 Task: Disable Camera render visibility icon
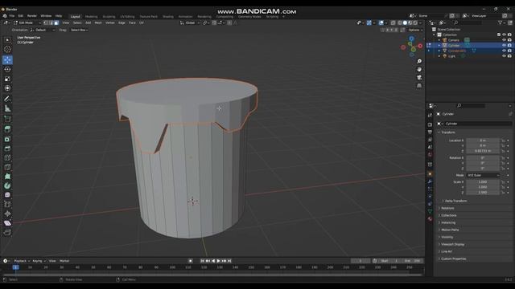[x=509, y=40]
